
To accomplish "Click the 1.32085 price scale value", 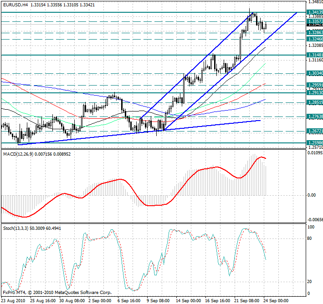I will point(315,45).
